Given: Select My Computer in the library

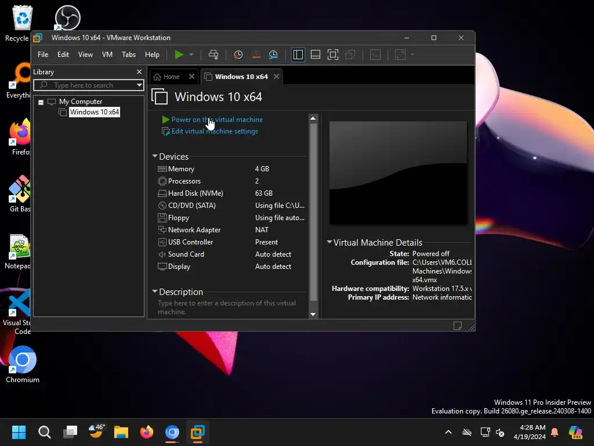Looking at the screenshot, I should tap(80, 102).
